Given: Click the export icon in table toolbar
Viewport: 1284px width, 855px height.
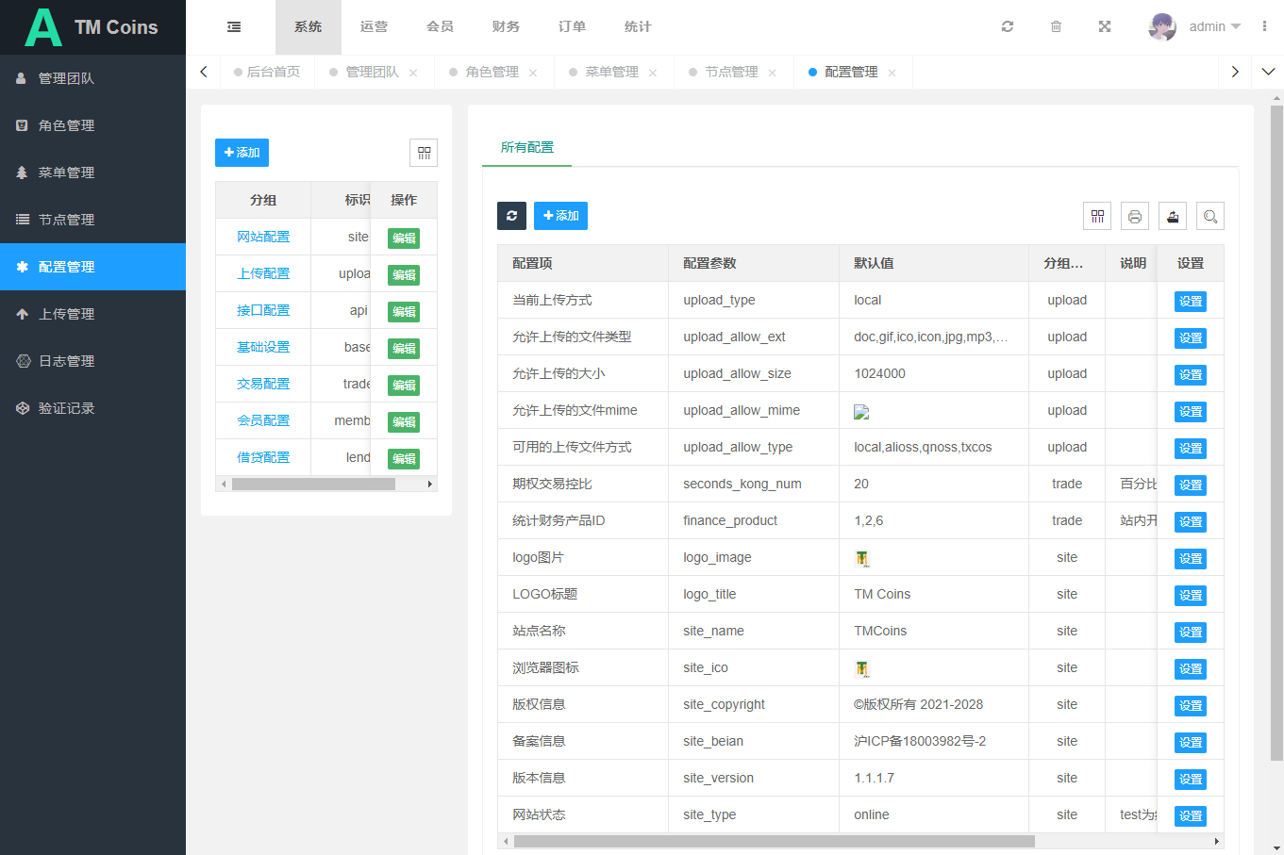Looking at the screenshot, I should [1173, 217].
